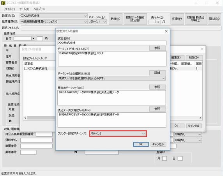Screen dimensions: 223x176
Task: Open the パターン1 dropdown
Action: point(104,22)
